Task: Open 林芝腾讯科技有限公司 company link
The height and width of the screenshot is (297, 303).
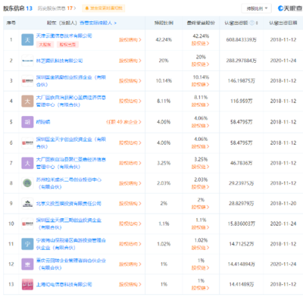Action: coord(59,61)
